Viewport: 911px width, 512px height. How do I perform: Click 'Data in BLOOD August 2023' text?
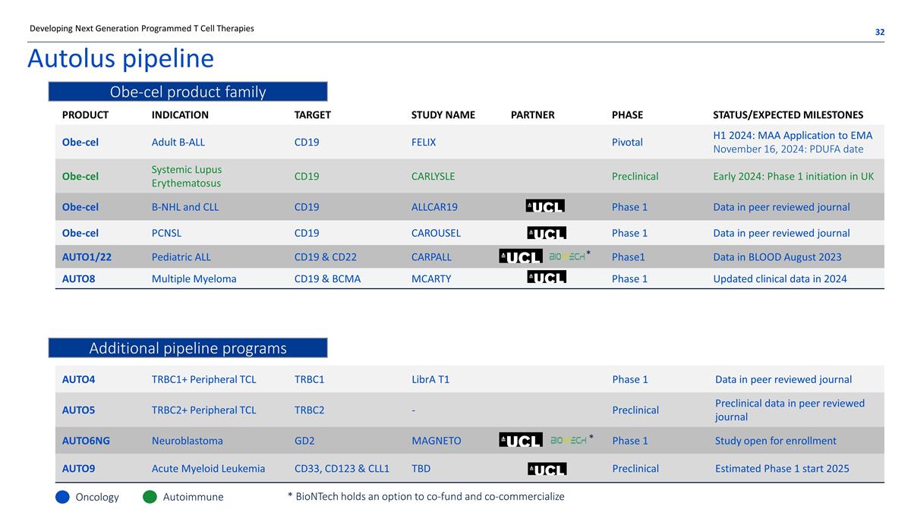click(x=777, y=257)
